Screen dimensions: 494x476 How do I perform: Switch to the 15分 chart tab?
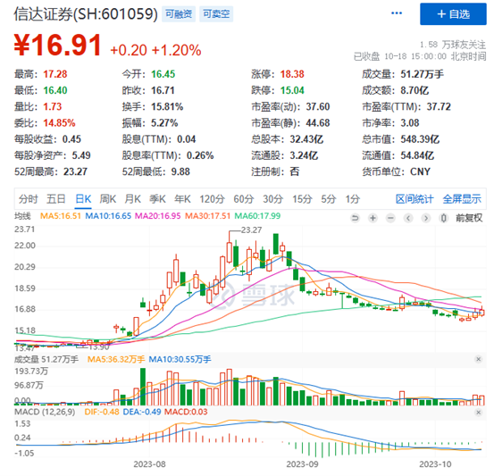[x=302, y=199]
